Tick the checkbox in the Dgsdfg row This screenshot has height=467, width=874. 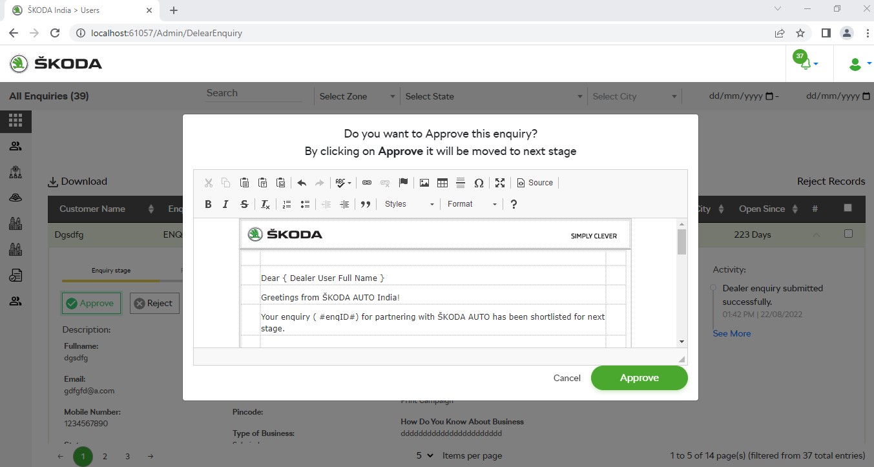coord(848,233)
